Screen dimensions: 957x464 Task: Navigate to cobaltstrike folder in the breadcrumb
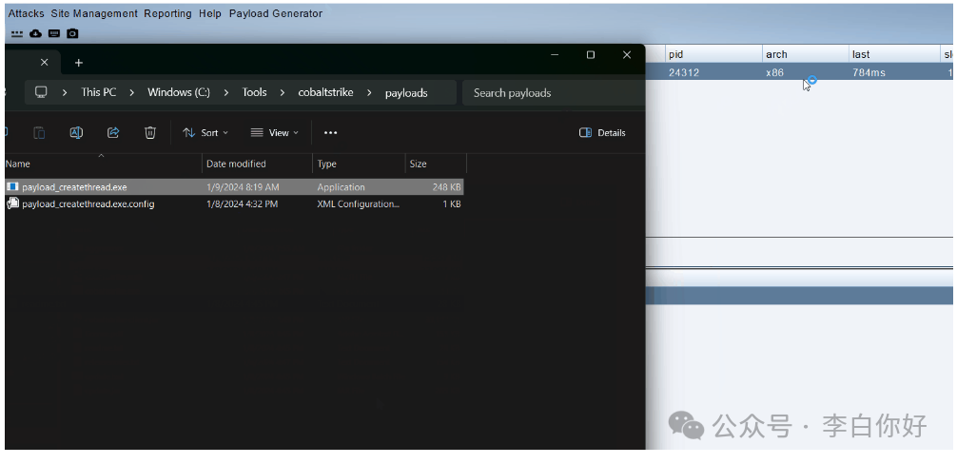pos(326,92)
